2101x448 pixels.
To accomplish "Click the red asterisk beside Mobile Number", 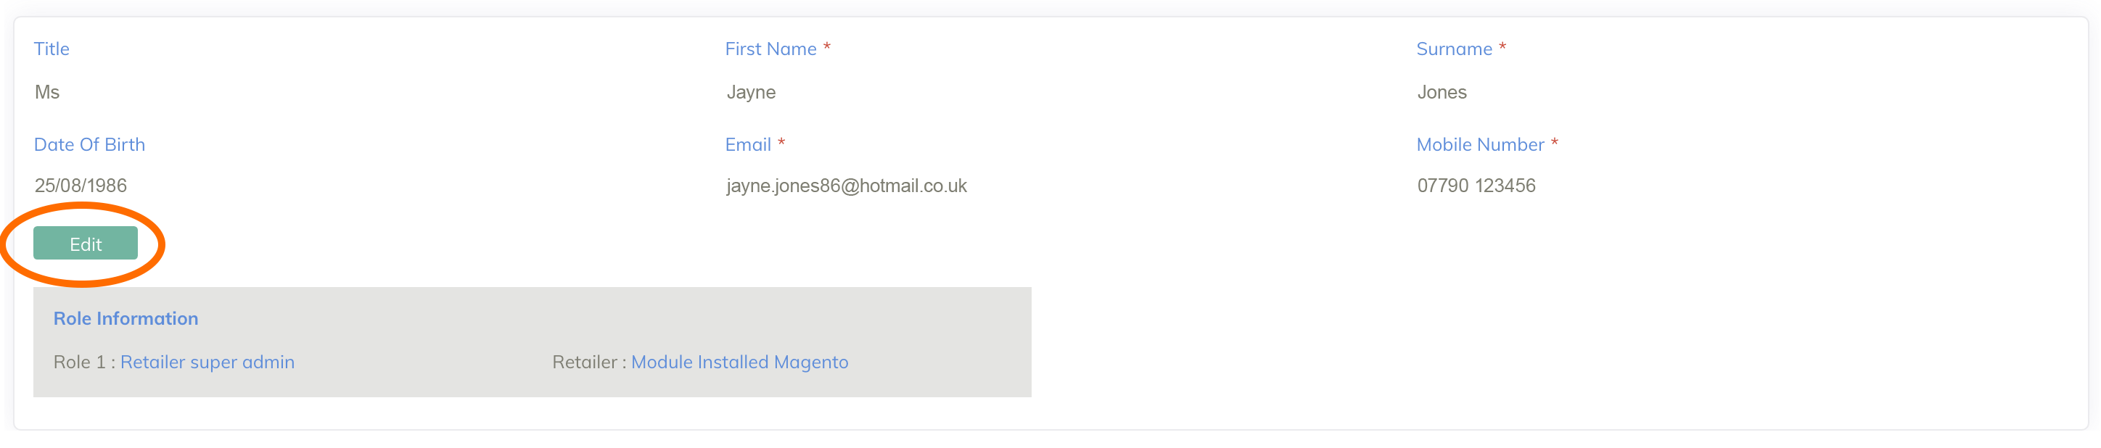I will click(1554, 143).
